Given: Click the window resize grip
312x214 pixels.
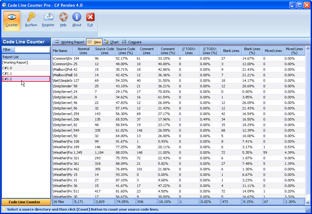Looking at the screenshot, I should (309, 211).
